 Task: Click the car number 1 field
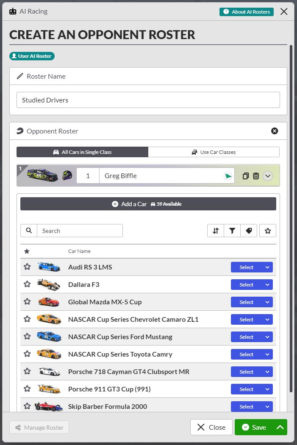click(88, 176)
